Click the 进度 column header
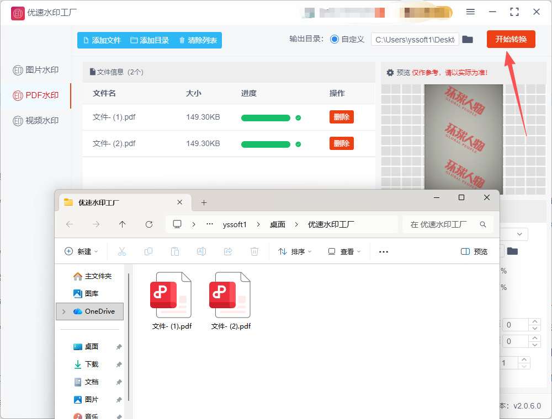 click(249, 93)
